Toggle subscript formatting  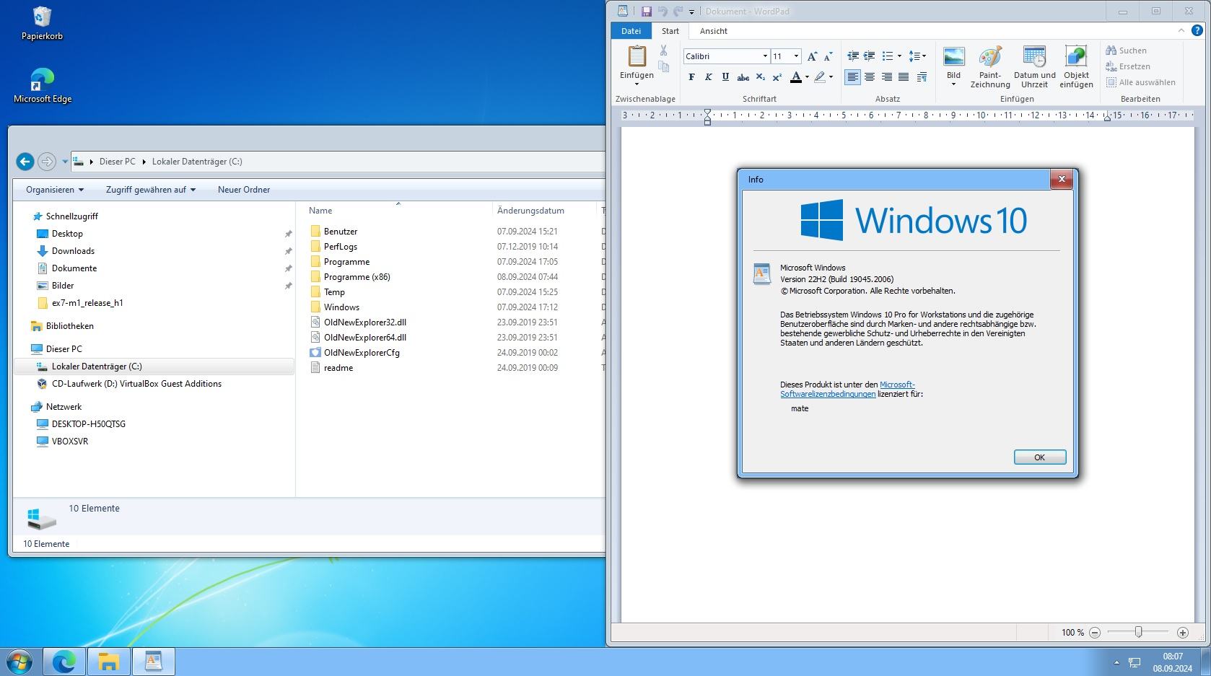click(x=760, y=77)
